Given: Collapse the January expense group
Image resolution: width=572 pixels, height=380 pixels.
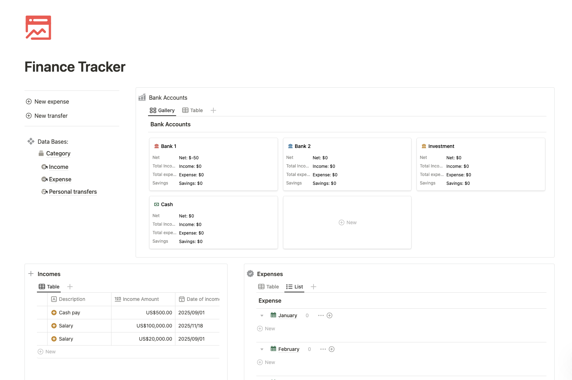Looking at the screenshot, I should tap(262, 315).
